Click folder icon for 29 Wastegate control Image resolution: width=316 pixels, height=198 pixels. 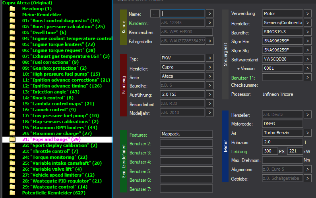[12, 187]
